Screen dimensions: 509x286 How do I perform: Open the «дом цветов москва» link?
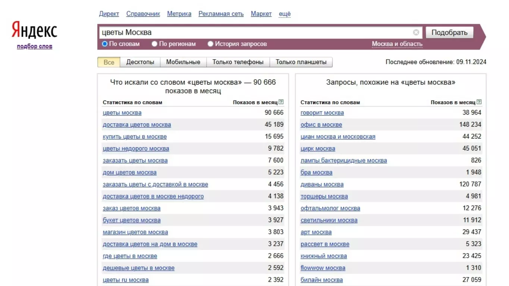coord(129,172)
